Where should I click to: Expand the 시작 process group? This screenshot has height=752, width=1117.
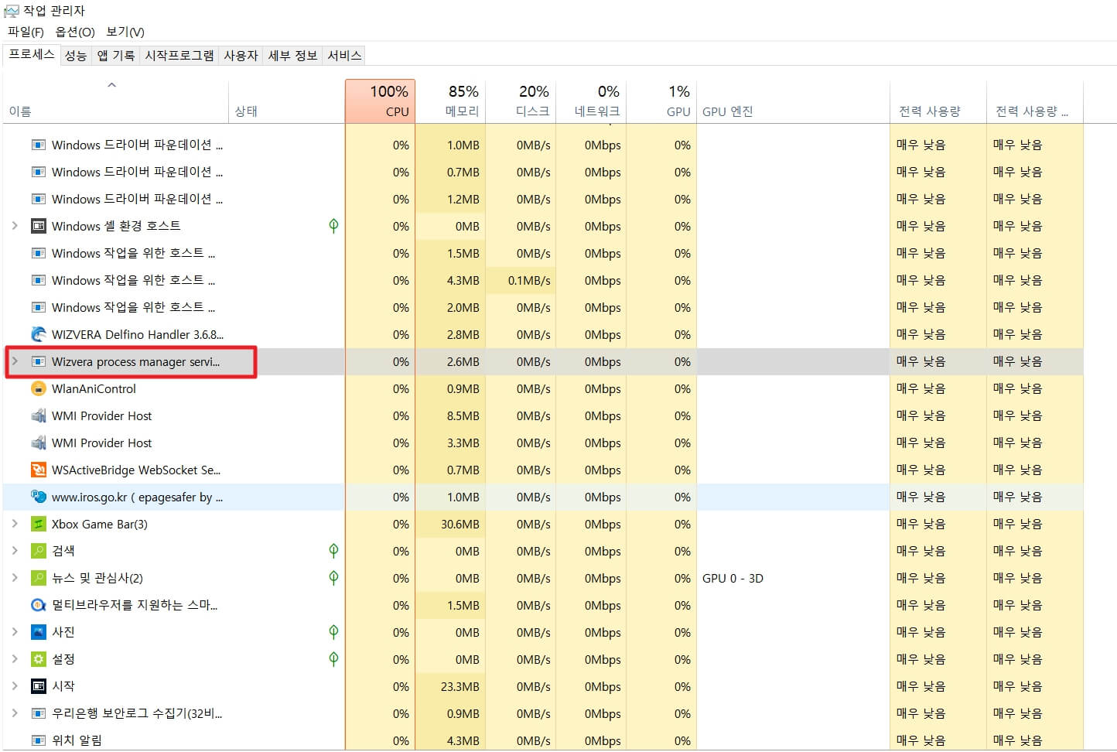15,686
